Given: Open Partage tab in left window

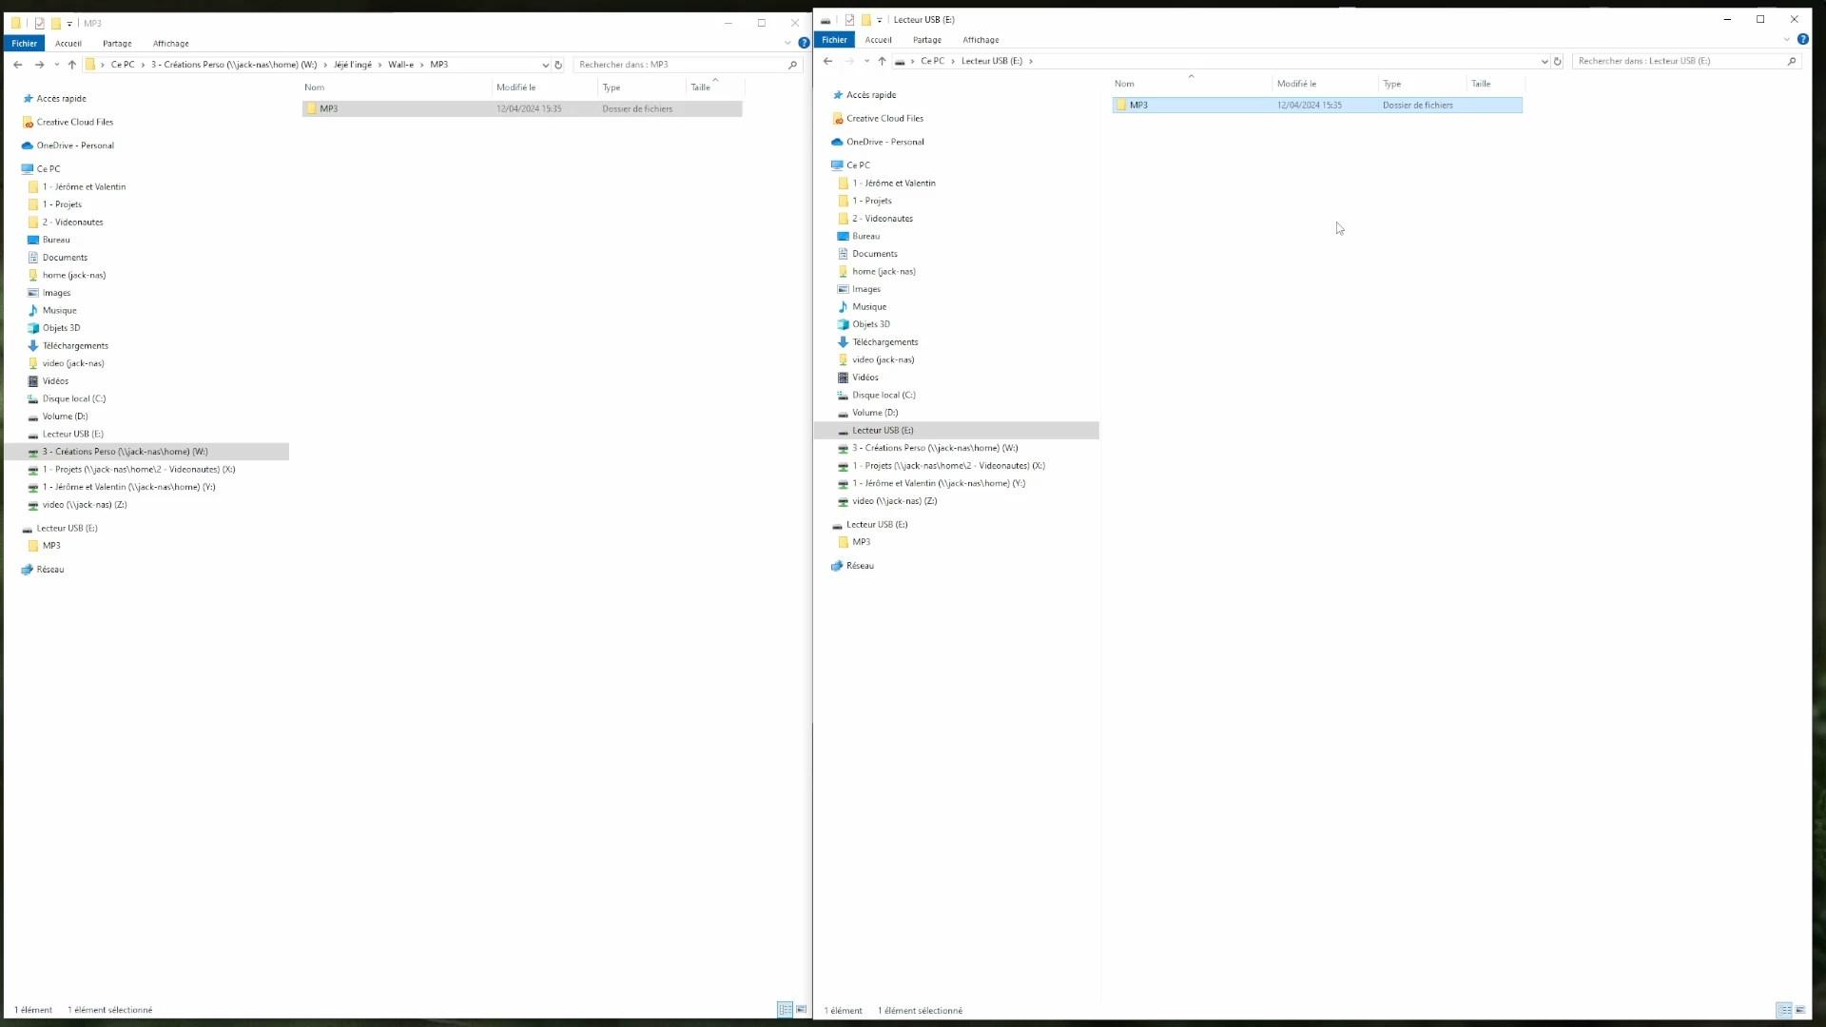Looking at the screenshot, I should (118, 43).
